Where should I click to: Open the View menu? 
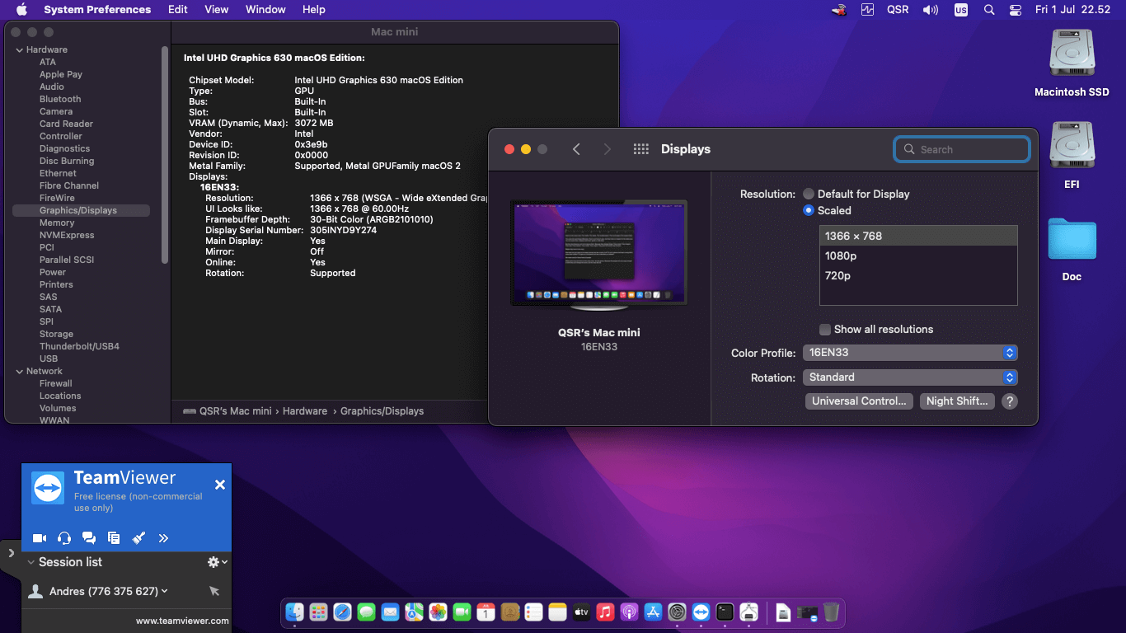217,9
